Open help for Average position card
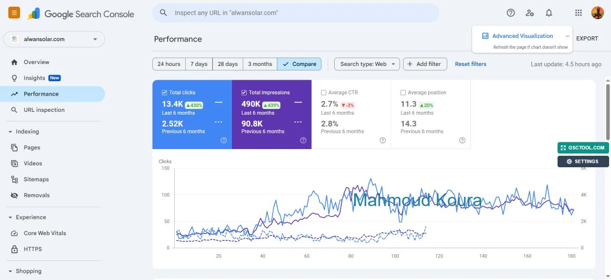This screenshot has width=611, height=280. click(x=462, y=140)
